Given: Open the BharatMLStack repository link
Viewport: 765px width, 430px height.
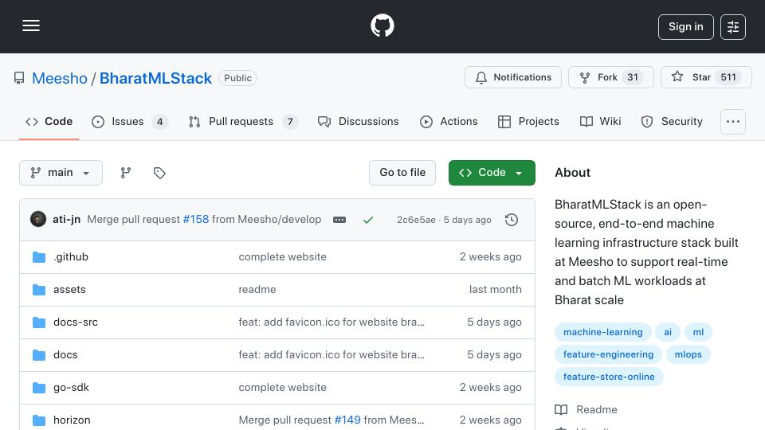Looking at the screenshot, I should (155, 78).
